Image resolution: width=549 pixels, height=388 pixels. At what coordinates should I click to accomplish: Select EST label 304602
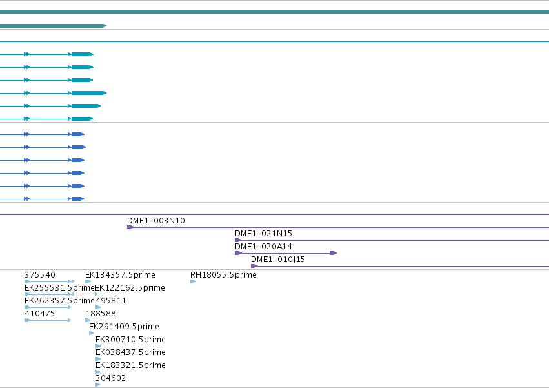(x=111, y=378)
